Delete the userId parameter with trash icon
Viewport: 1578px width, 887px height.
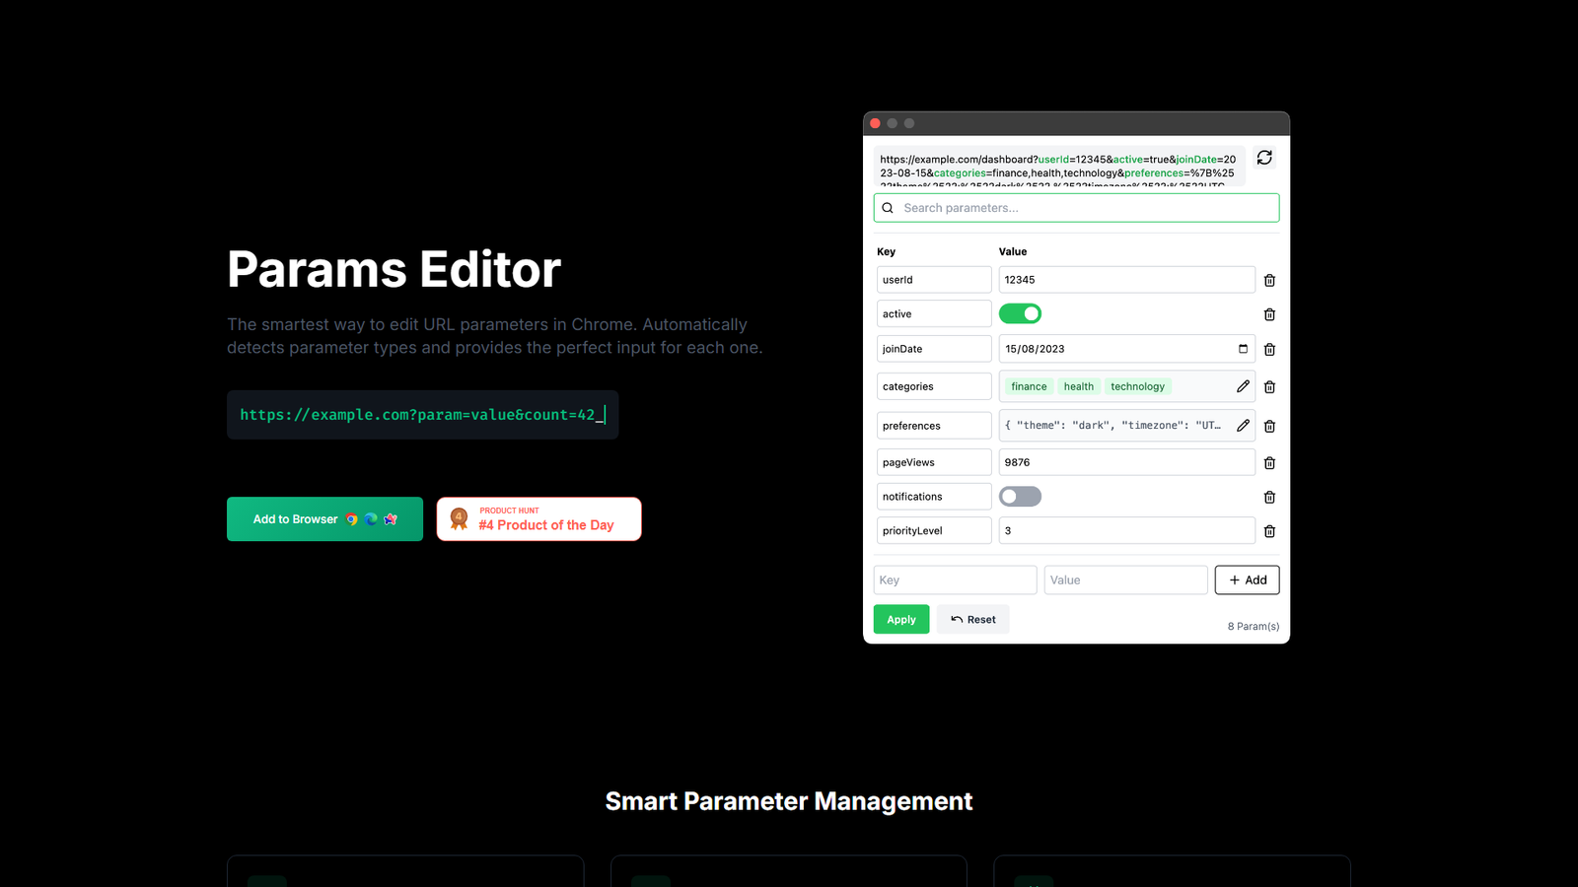pyautogui.click(x=1269, y=280)
